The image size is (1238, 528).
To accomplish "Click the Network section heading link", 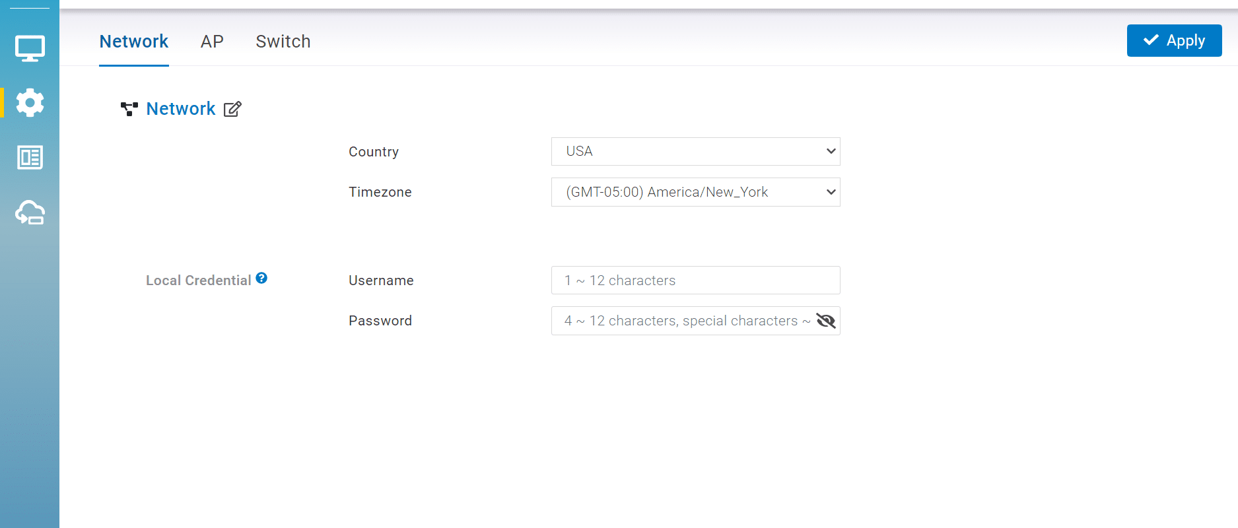I will tap(181, 109).
